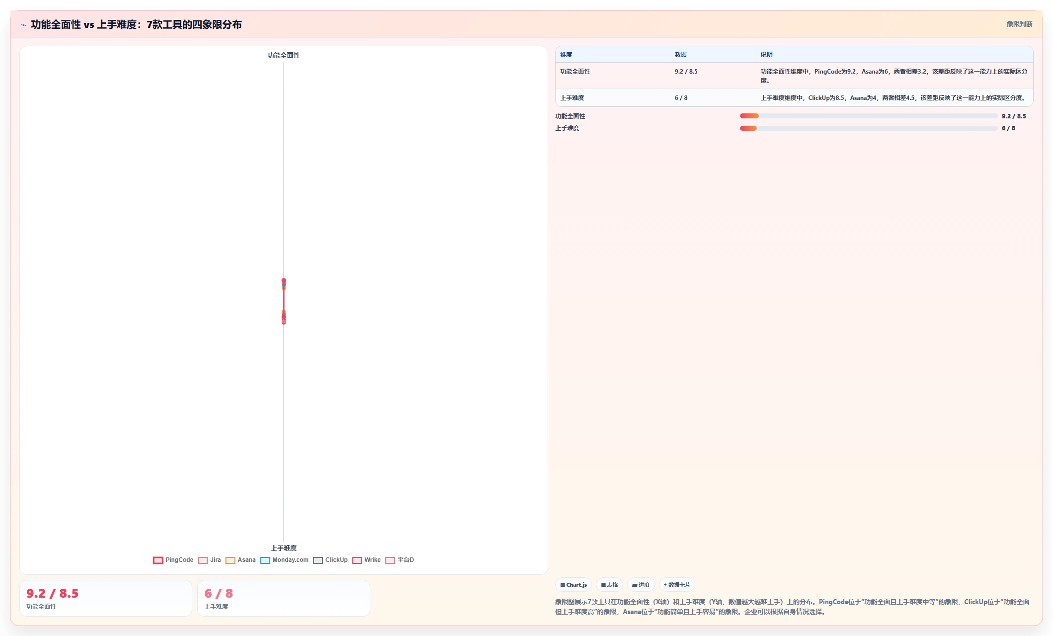Click the 上手难度 table row label
The height and width of the screenshot is (636, 1053).
(572, 98)
